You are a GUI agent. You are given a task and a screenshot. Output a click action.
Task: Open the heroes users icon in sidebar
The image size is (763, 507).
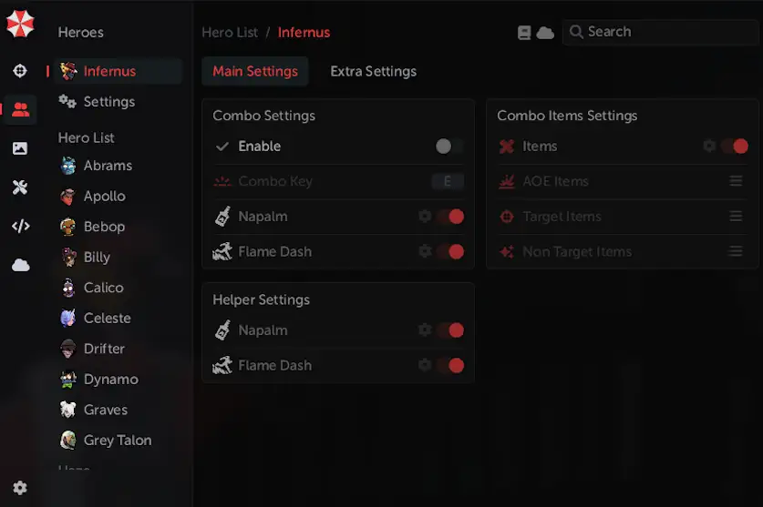click(20, 110)
